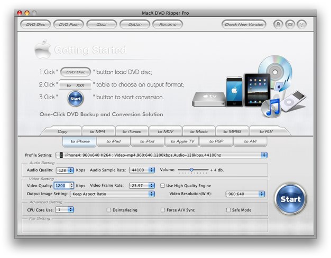Select the to Apple TV tab
This screenshot has width=331, height=258.
click(x=182, y=141)
